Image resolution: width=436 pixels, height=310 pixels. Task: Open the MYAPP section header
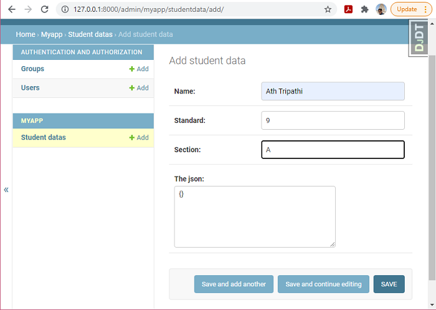pos(32,120)
